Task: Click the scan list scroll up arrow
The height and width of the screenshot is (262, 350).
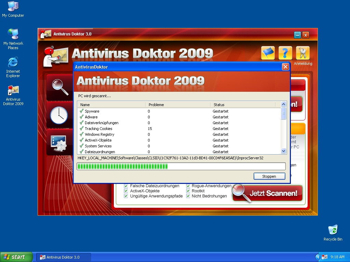Action: tap(283, 104)
